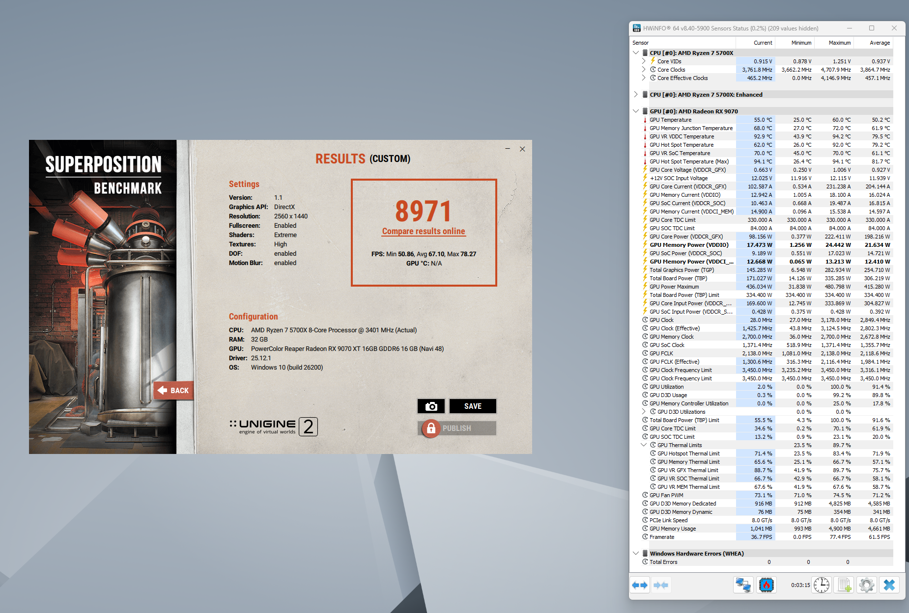
Task: Open the network remote monitoring icon
Action: (x=743, y=585)
